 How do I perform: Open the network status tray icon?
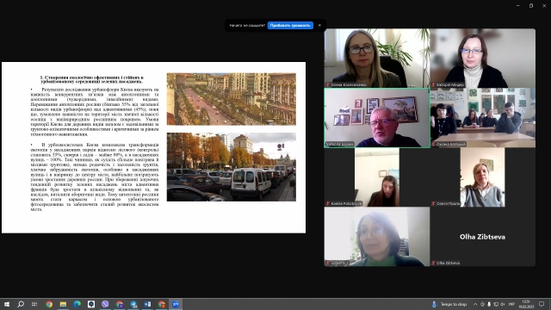[x=496, y=304]
